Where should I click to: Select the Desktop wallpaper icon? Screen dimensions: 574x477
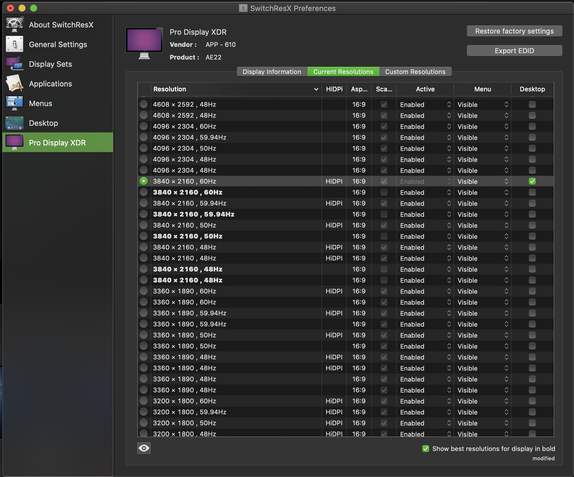pos(14,123)
